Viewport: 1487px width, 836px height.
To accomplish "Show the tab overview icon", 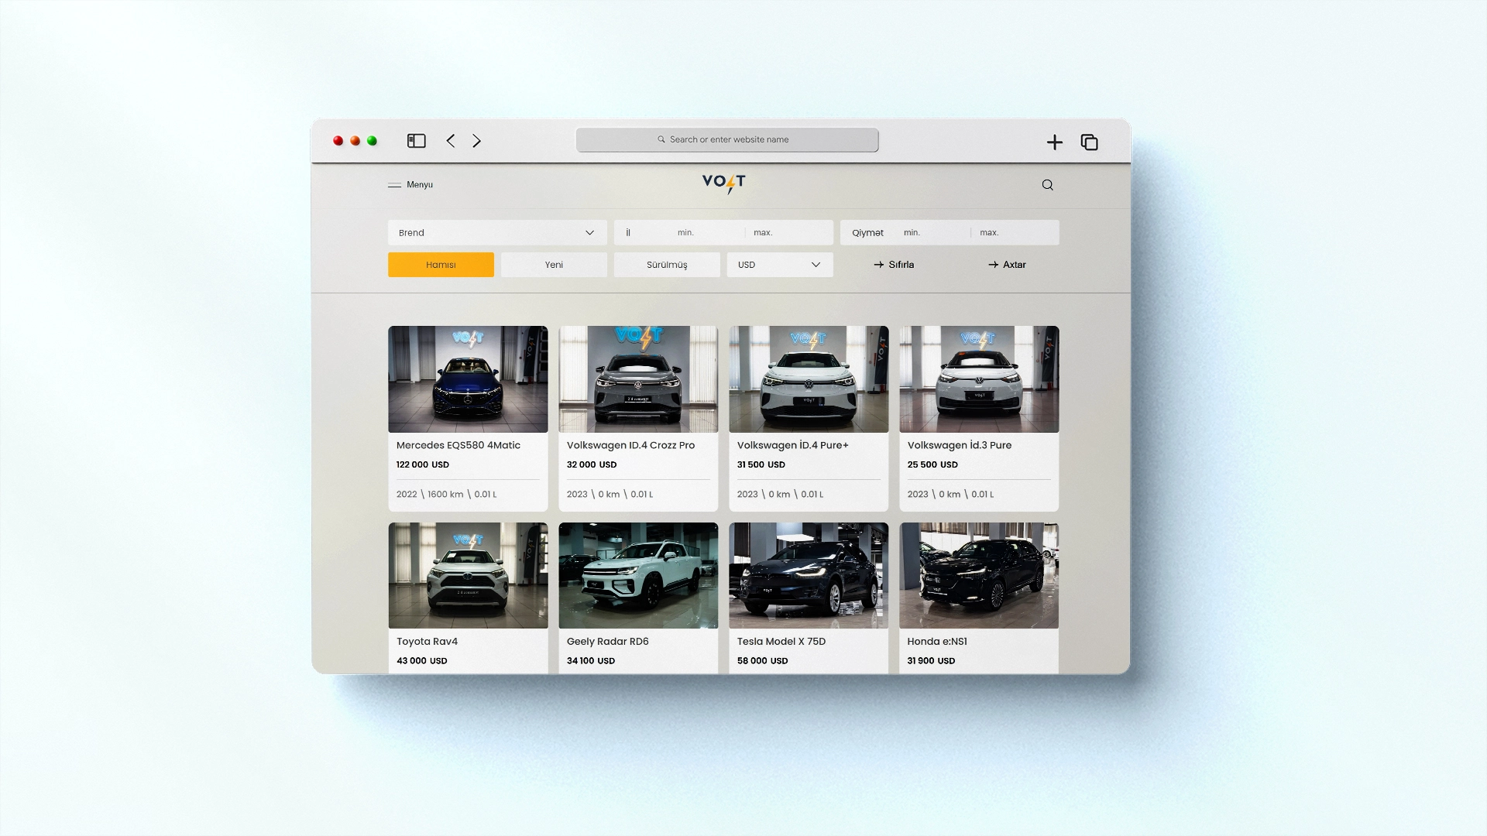I will [1089, 142].
